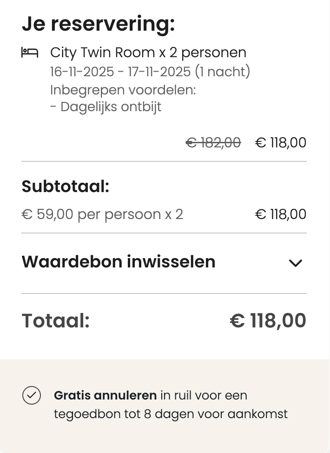Click the Inbegrepen voordelen text
This screenshot has width=330, height=453.
[123, 90]
